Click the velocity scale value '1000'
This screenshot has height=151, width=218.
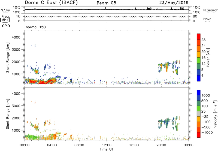[206, 95]
